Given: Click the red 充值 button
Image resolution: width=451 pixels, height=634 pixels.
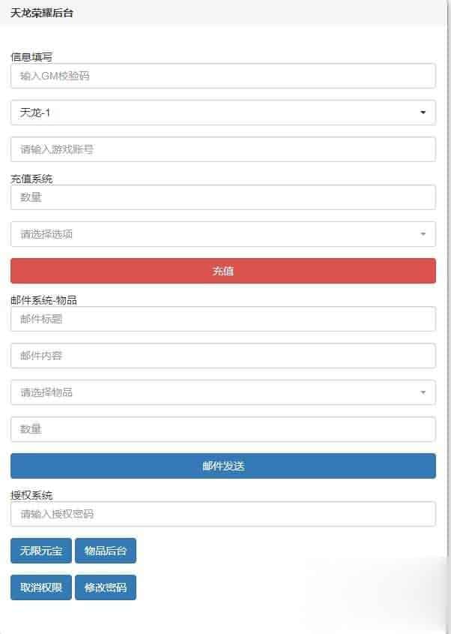Looking at the screenshot, I should pyautogui.click(x=223, y=271).
